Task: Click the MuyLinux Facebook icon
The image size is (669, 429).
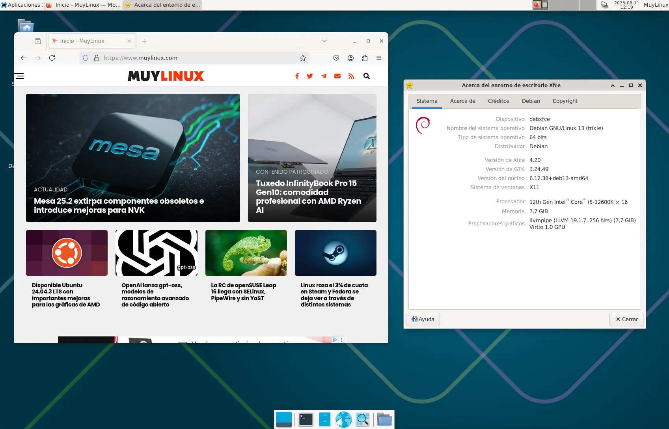Action: tap(297, 76)
